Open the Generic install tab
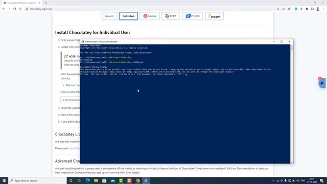The height and width of the screenshot is (184, 327). point(109,16)
